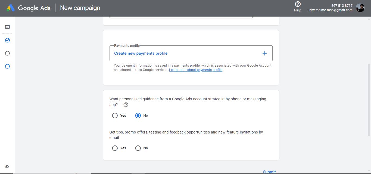Viewport: 371px width, 174px height.
Task: Select Yes for email tips and offers
Action: (x=115, y=148)
